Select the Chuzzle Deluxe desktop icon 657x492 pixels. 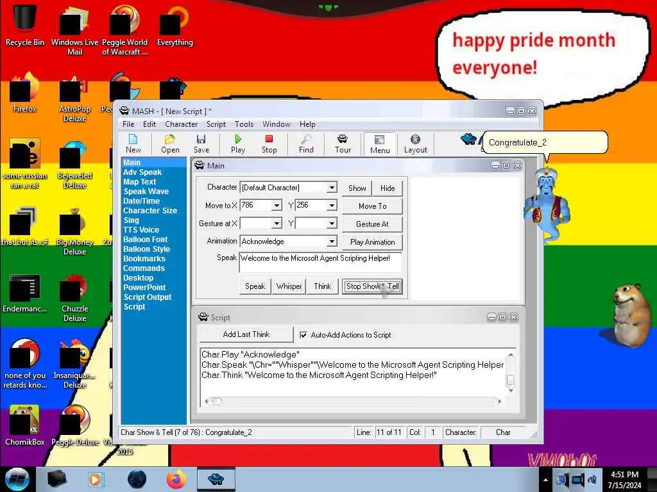pyautogui.click(x=74, y=298)
